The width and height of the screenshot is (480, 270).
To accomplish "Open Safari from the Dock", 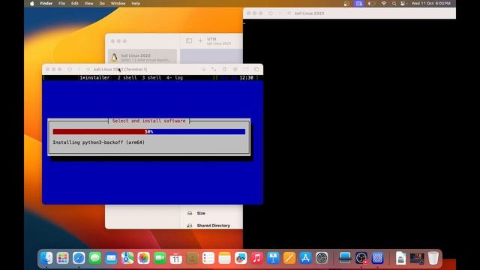I will 79,258.
